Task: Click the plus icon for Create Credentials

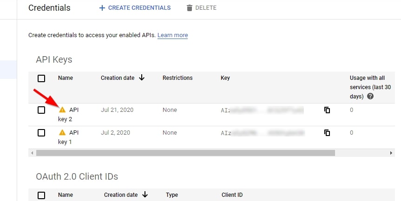Action: (x=102, y=8)
